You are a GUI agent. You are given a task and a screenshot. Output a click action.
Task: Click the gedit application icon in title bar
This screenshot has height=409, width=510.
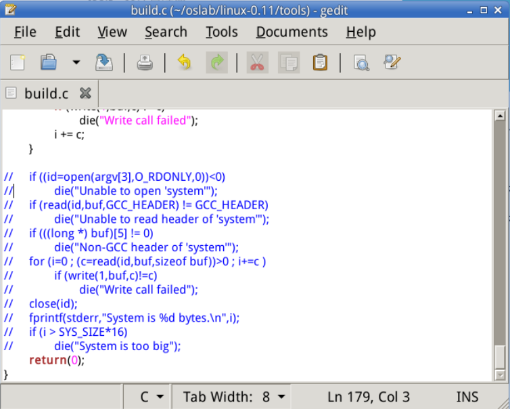(x=10, y=9)
